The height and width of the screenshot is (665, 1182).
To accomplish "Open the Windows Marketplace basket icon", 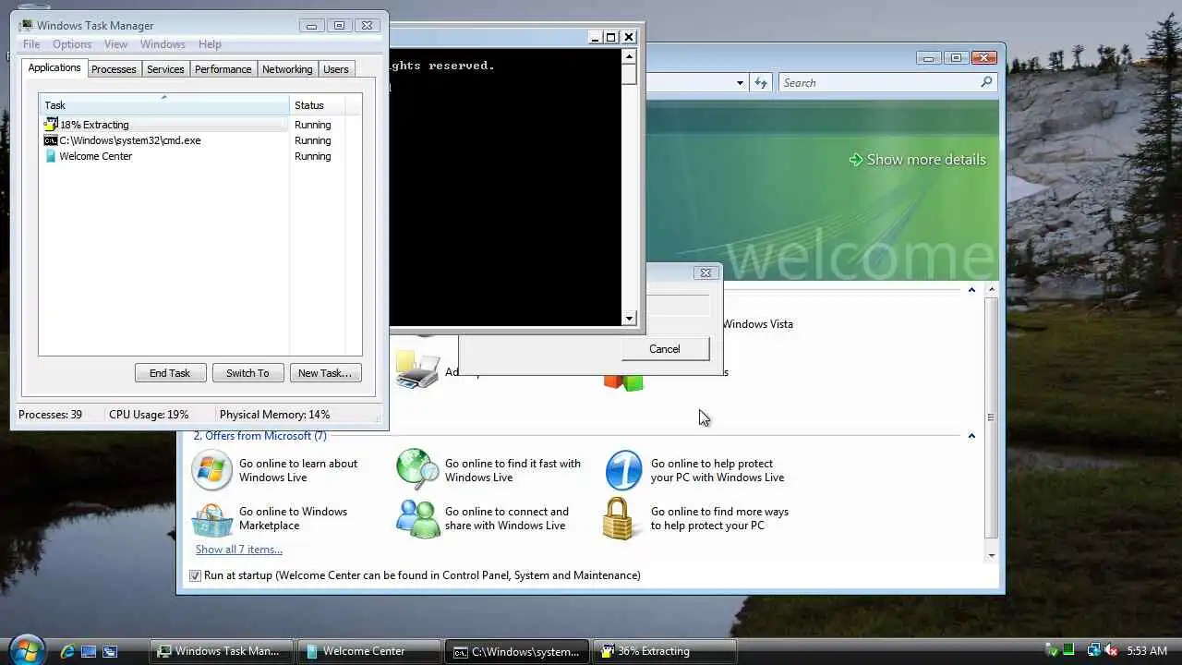I will point(212,519).
